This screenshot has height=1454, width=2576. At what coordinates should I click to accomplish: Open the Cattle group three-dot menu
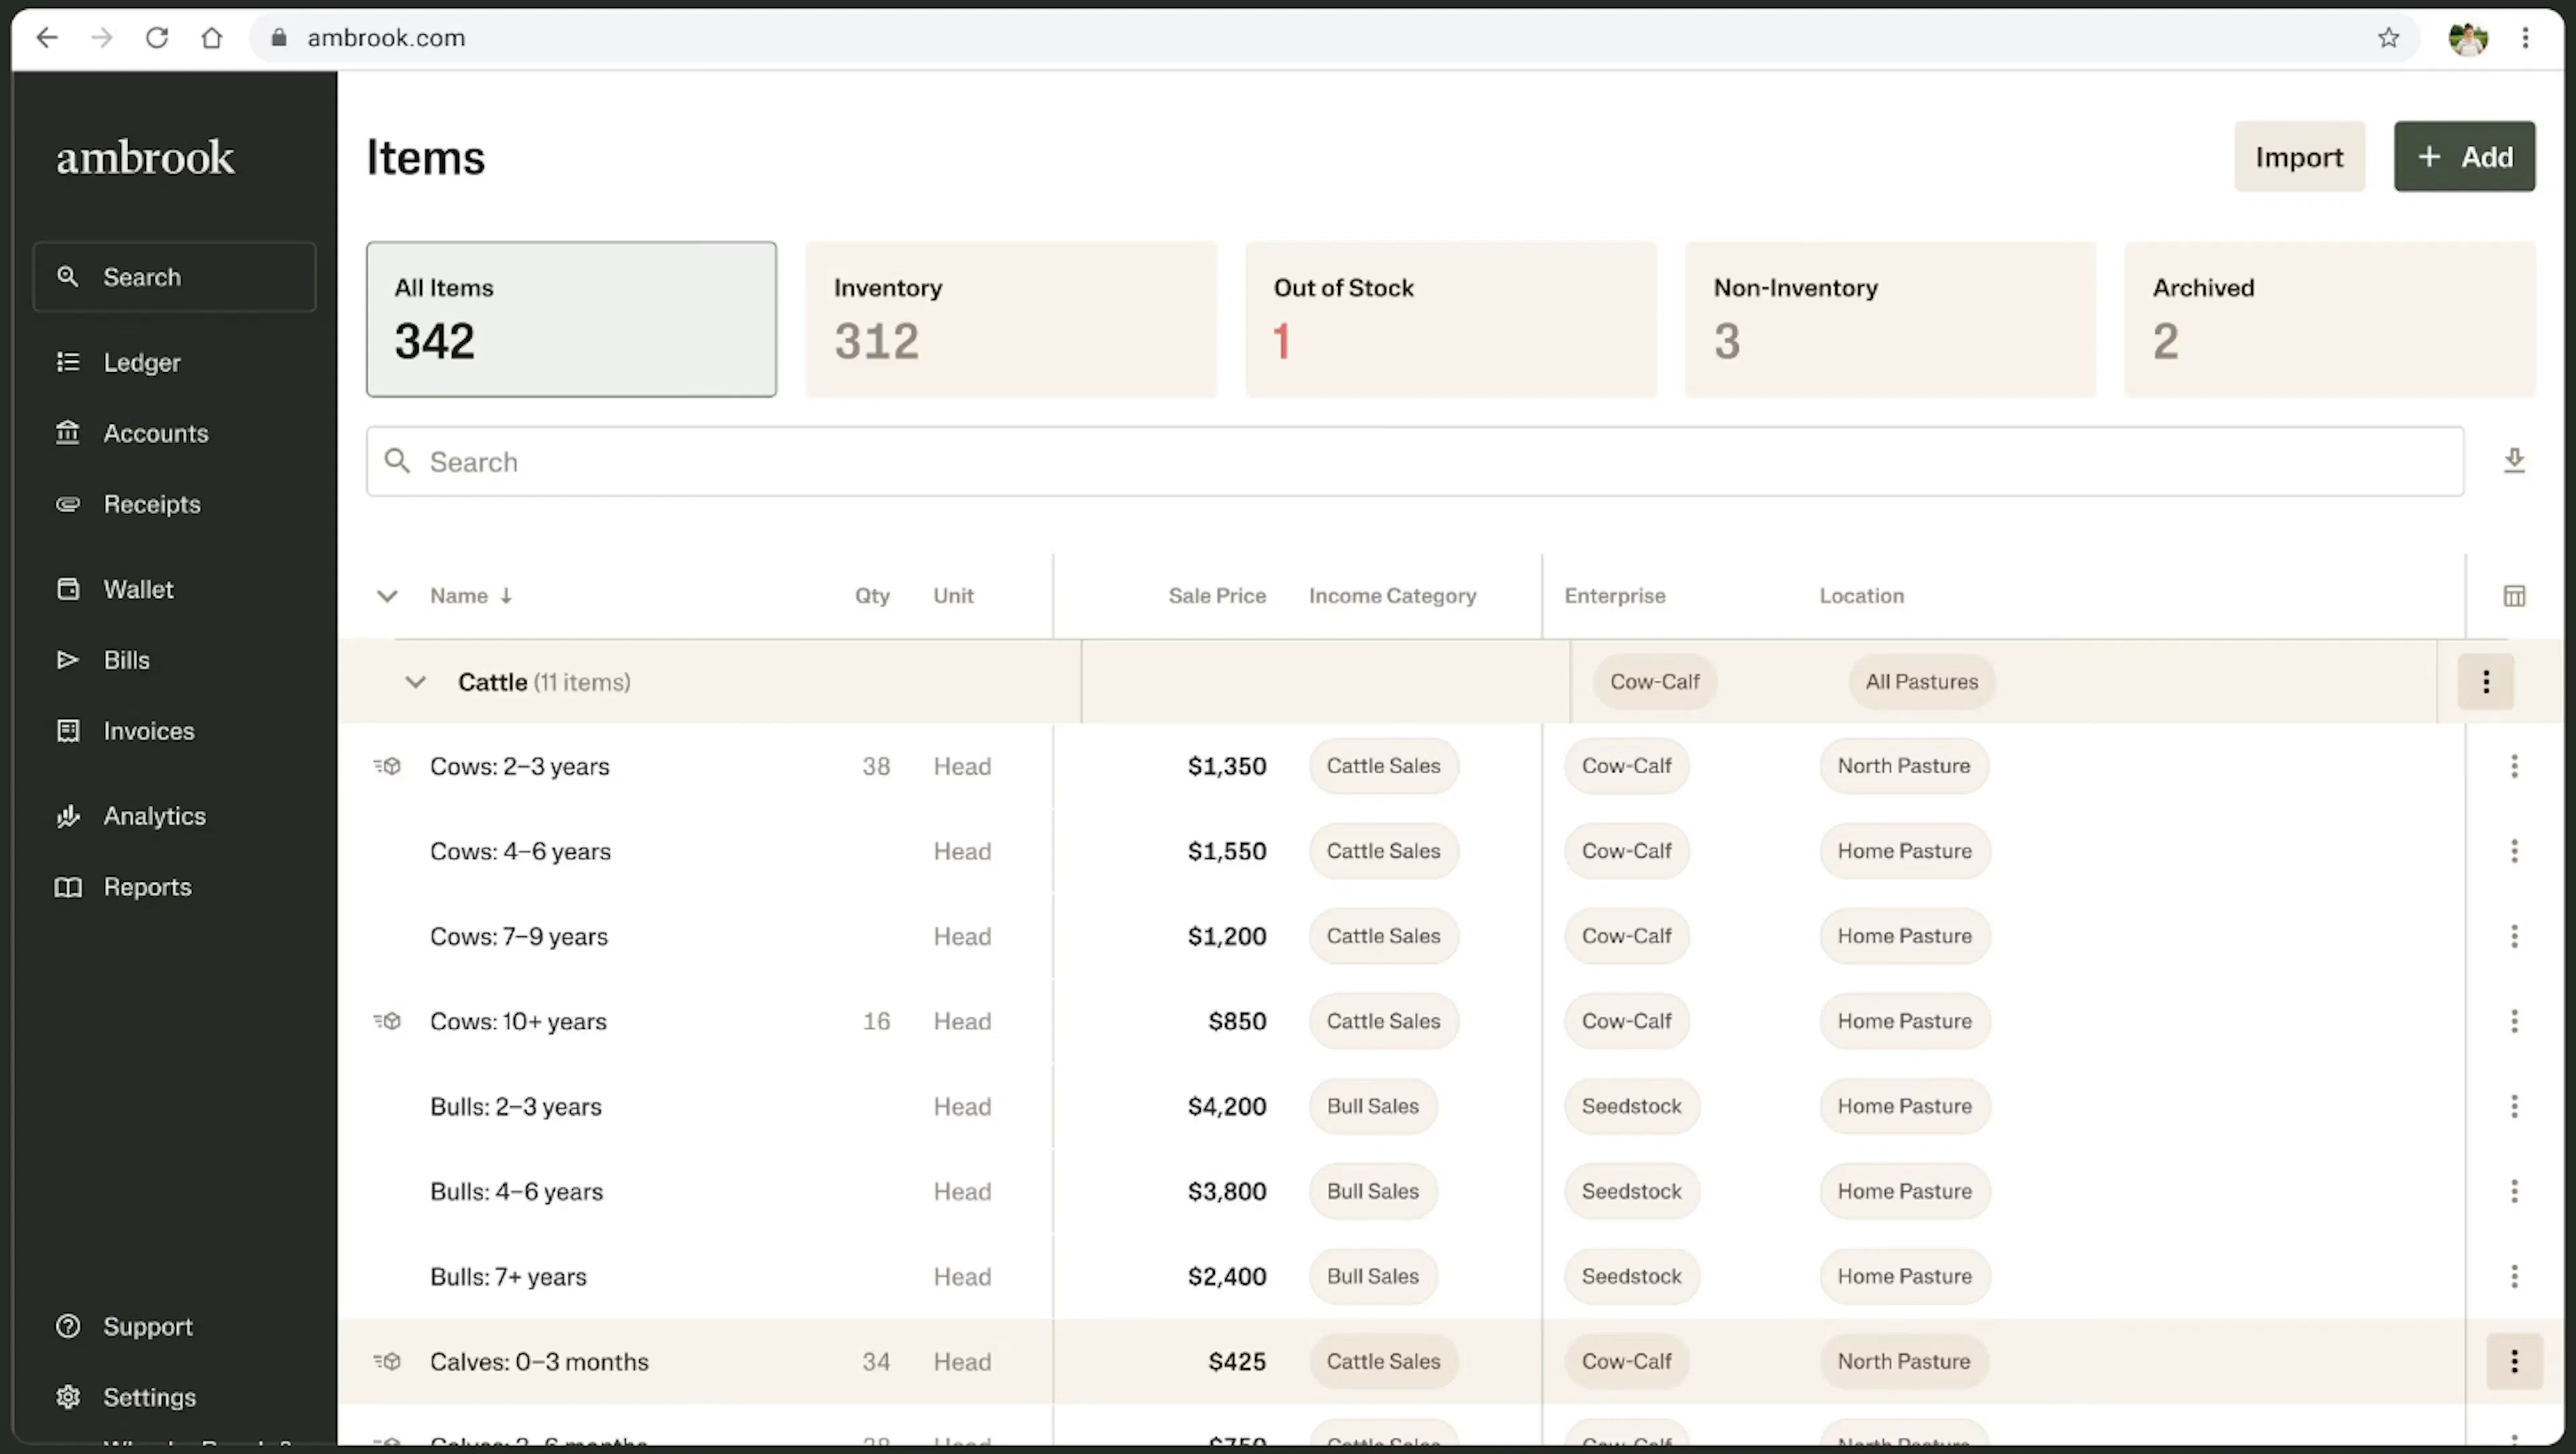point(2486,682)
